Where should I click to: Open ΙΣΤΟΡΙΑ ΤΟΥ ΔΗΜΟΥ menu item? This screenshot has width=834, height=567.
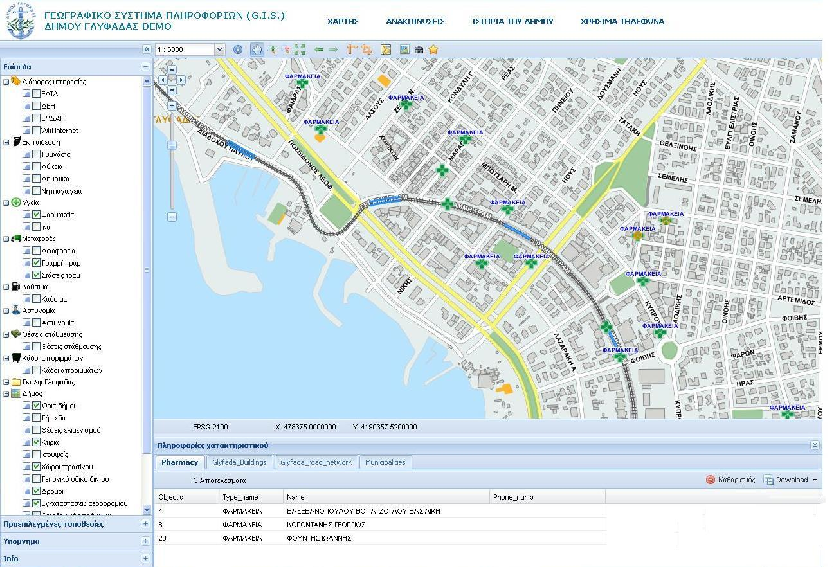[512, 21]
